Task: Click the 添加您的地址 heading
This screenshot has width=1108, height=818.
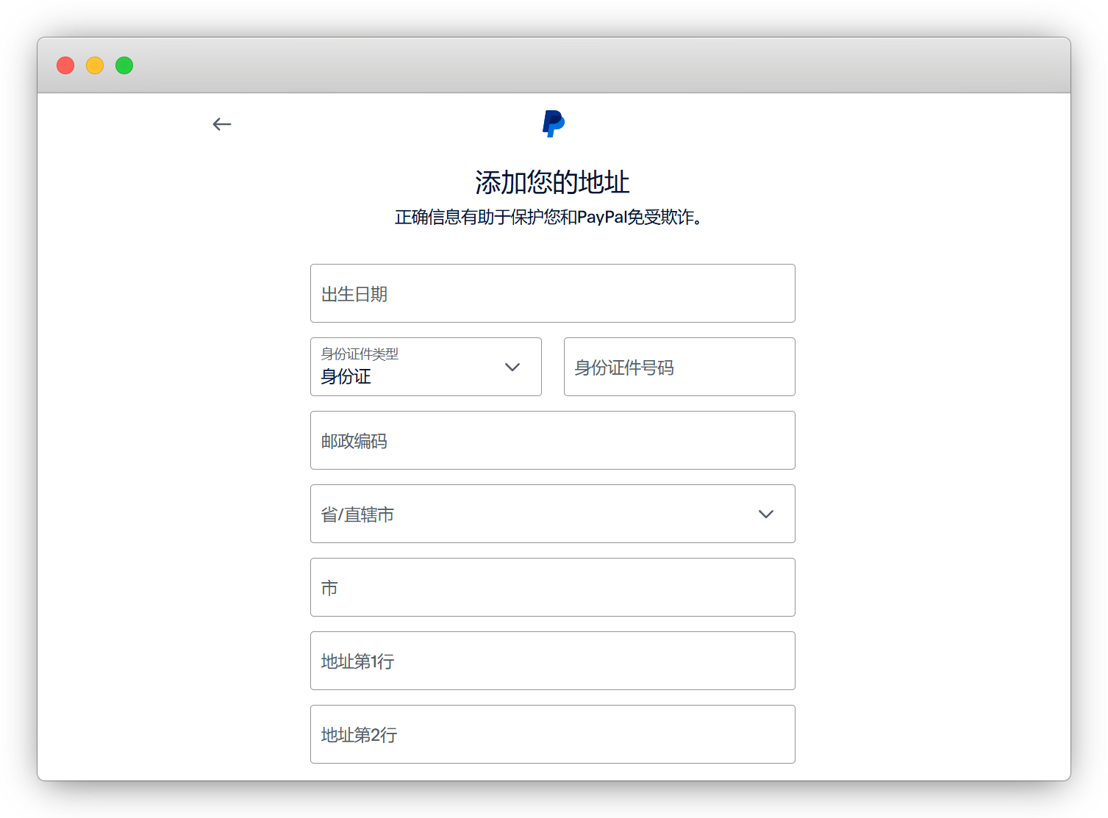Action: click(552, 182)
